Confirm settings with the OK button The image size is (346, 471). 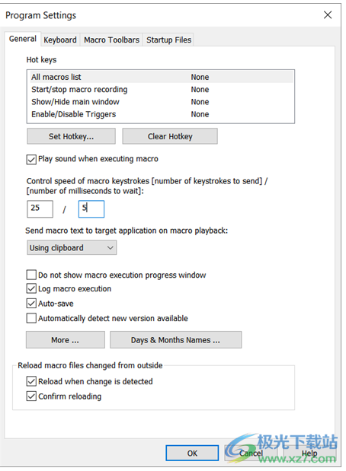192,453
